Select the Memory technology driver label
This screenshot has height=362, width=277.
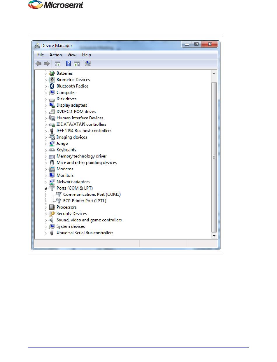pyautogui.click(x=82, y=156)
